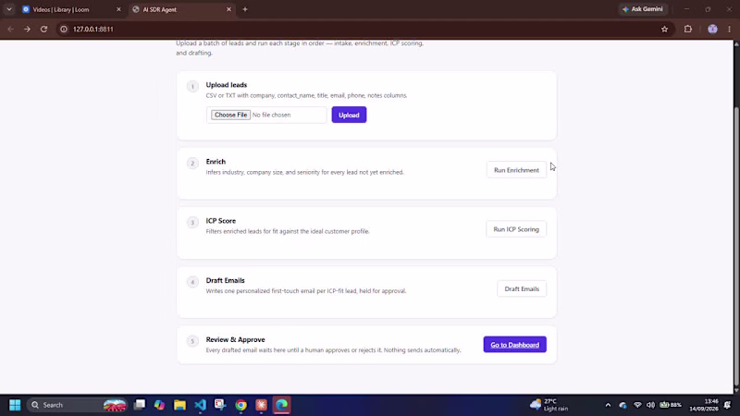Open notifications bell icon
This screenshot has width=740, height=416.
click(727, 405)
